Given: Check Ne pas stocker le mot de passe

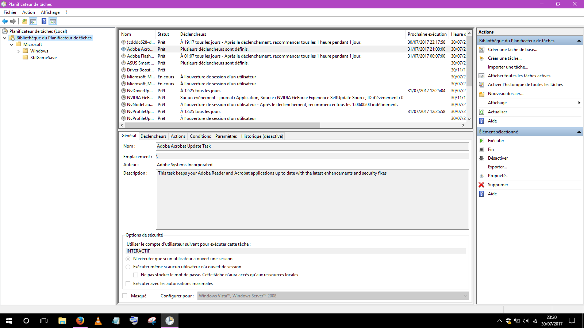Looking at the screenshot, I should click(136, 275).
